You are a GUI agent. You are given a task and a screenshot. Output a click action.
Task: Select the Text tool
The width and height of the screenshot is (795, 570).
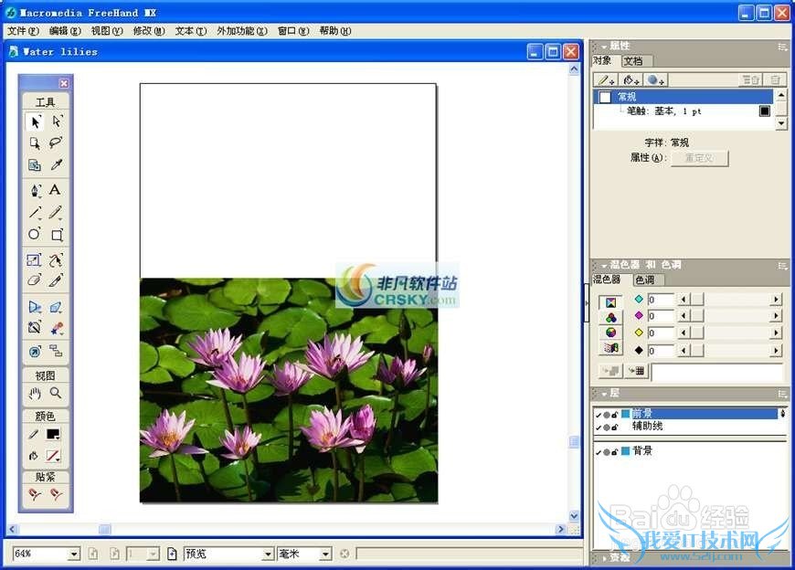click(x=55, y=190)
